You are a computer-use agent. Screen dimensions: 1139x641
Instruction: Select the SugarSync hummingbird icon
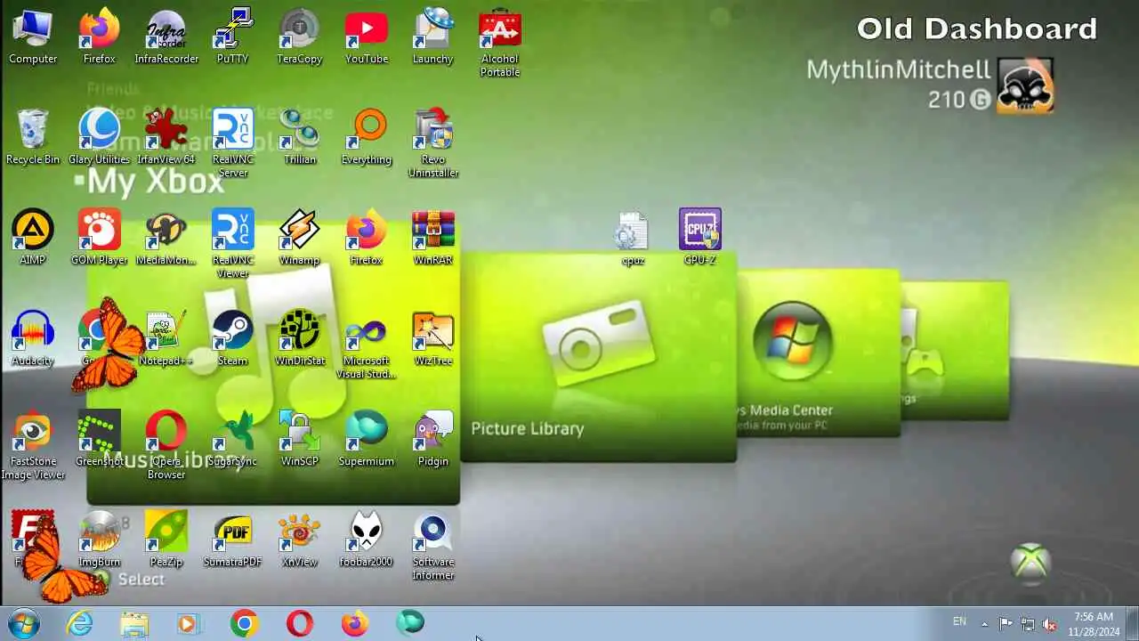[233, 440]
